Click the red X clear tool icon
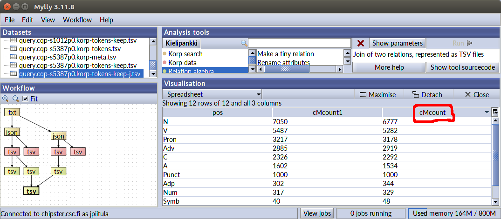The image size is (501, 219). point(360,43)
